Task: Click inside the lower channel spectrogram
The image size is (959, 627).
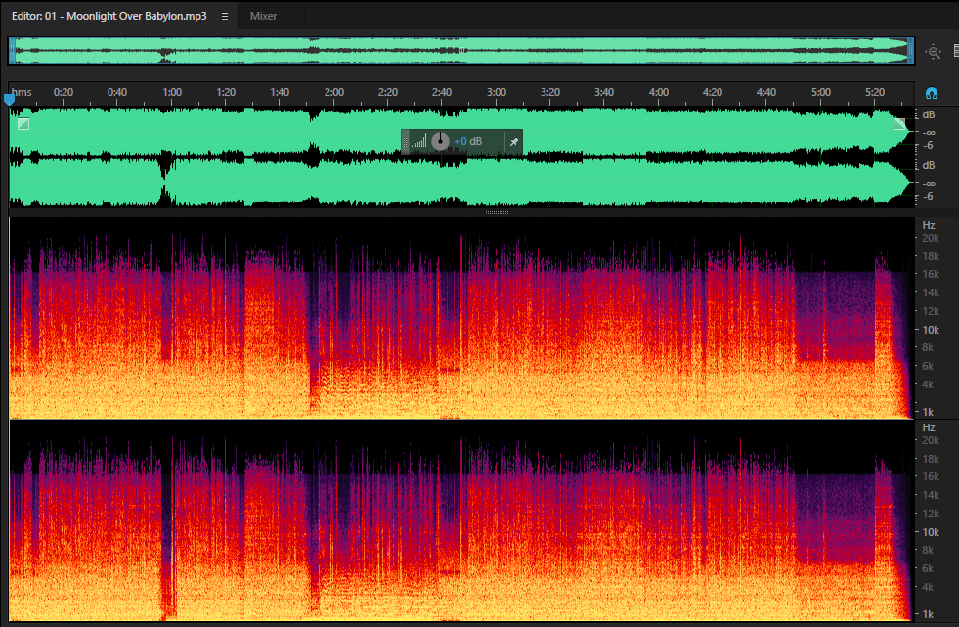Action: (x=461, y=520)
